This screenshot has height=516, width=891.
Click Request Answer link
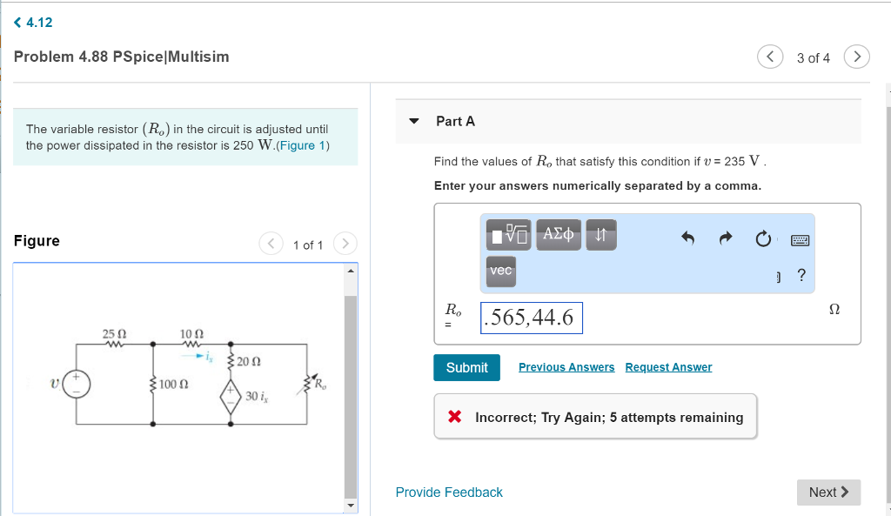[668, 366]
